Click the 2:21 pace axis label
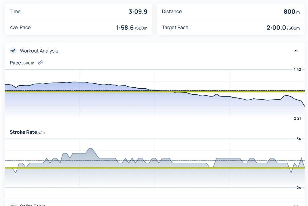Viewport: 308px width, 206px height. point(297,118)
